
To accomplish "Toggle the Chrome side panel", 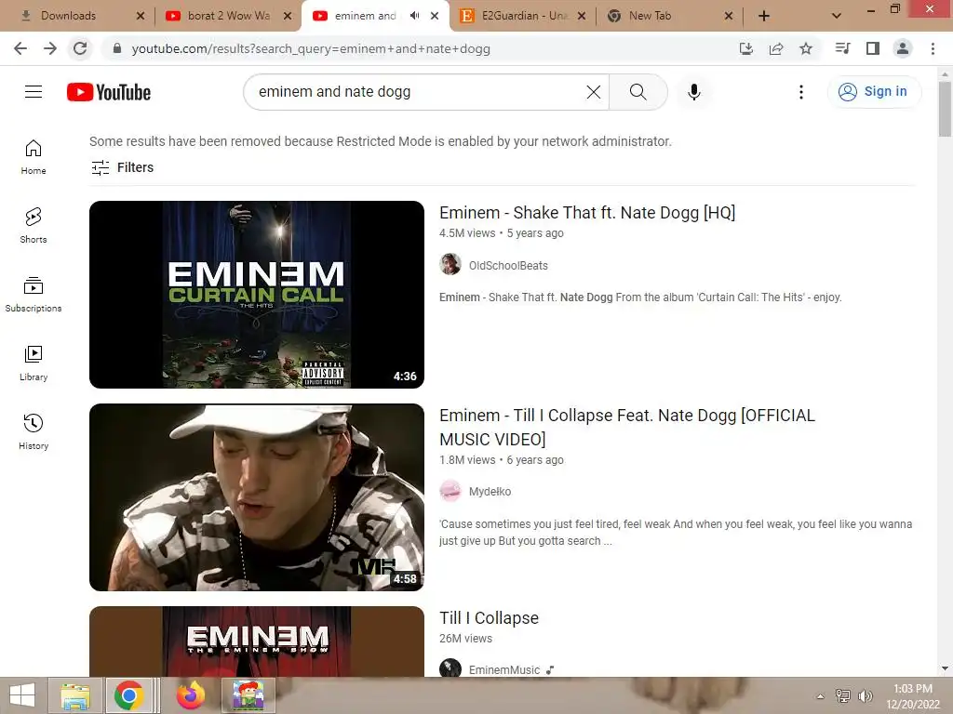I will point(873,48).
